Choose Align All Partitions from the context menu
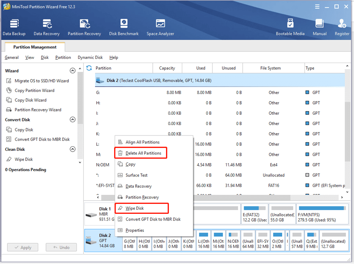 [x=154, y=142]
